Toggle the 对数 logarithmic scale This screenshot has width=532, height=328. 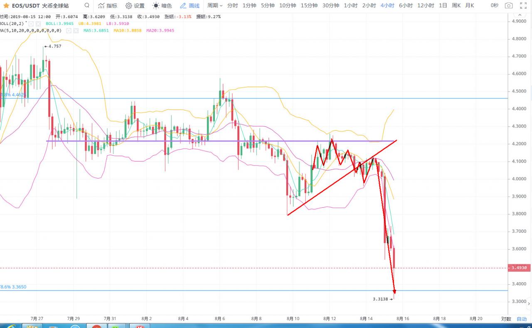coord(506,319)
